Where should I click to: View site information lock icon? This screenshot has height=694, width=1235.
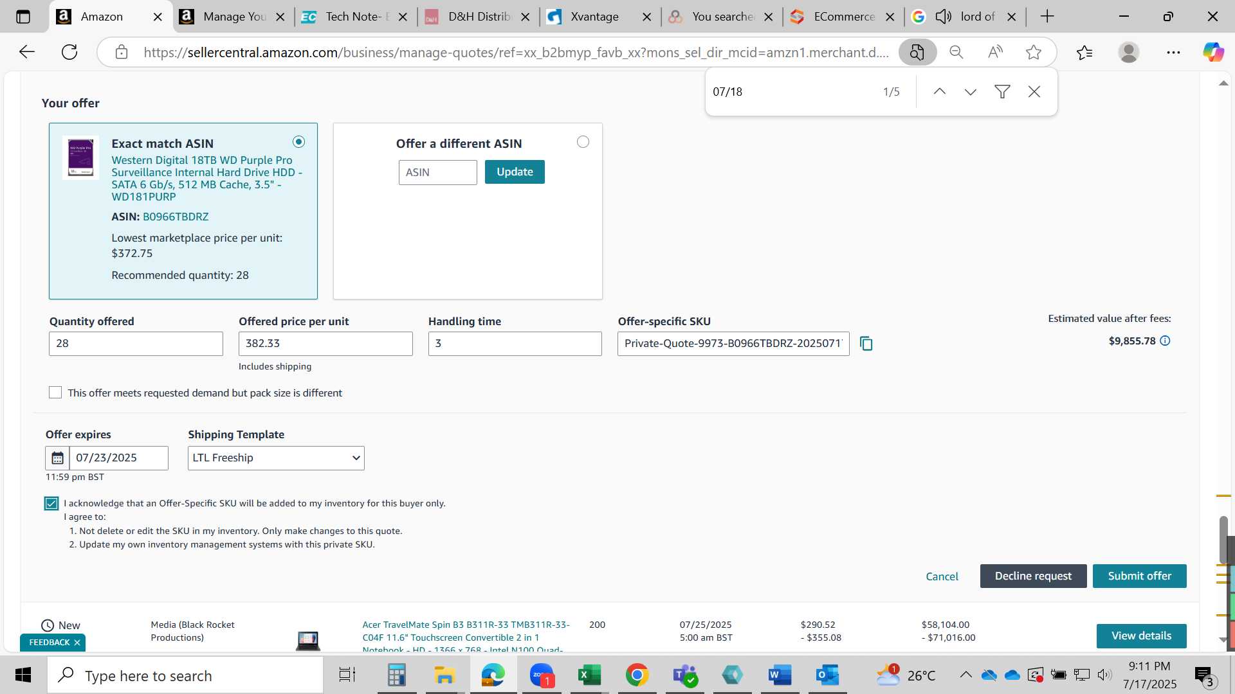click(122, 52)
